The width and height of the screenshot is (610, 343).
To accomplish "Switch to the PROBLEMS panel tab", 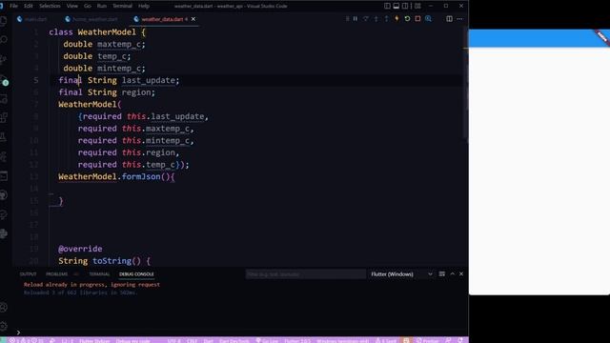I will click(x=57, y=274).
